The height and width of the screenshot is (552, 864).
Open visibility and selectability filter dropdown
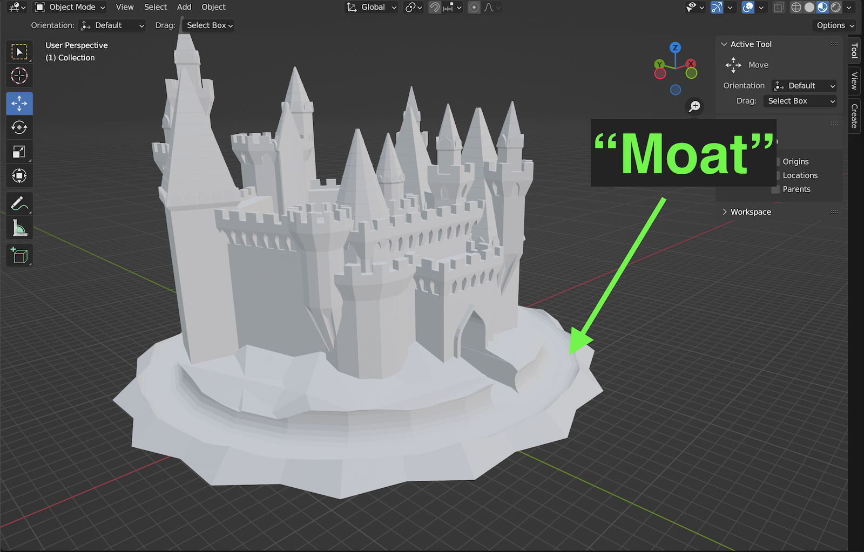pyautogui.click(x=695, y=7)
